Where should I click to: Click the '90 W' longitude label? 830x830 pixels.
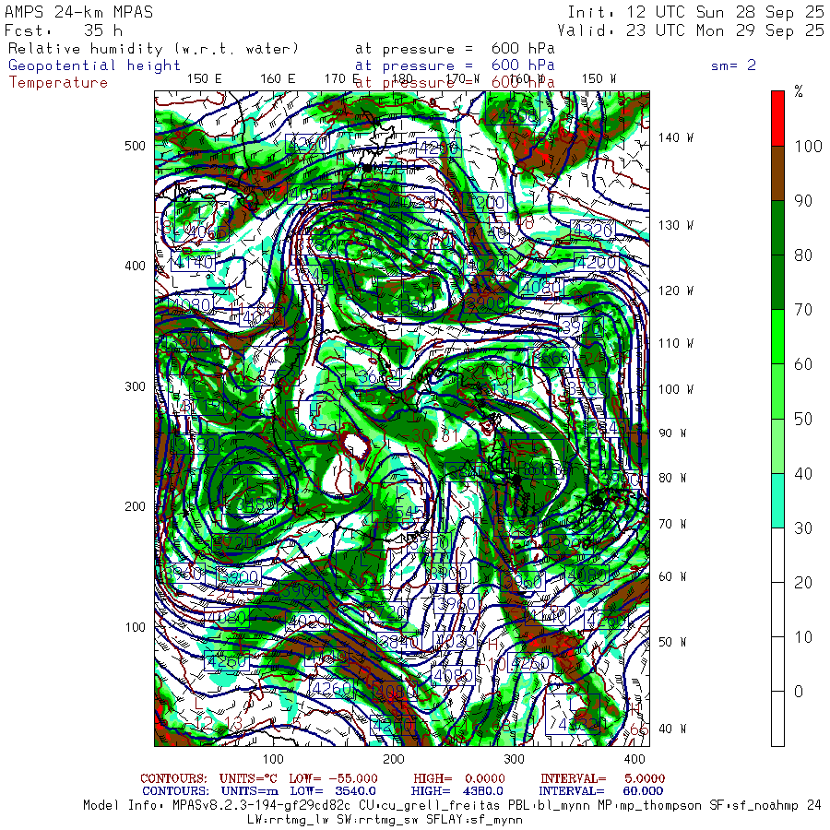(672, 433)
